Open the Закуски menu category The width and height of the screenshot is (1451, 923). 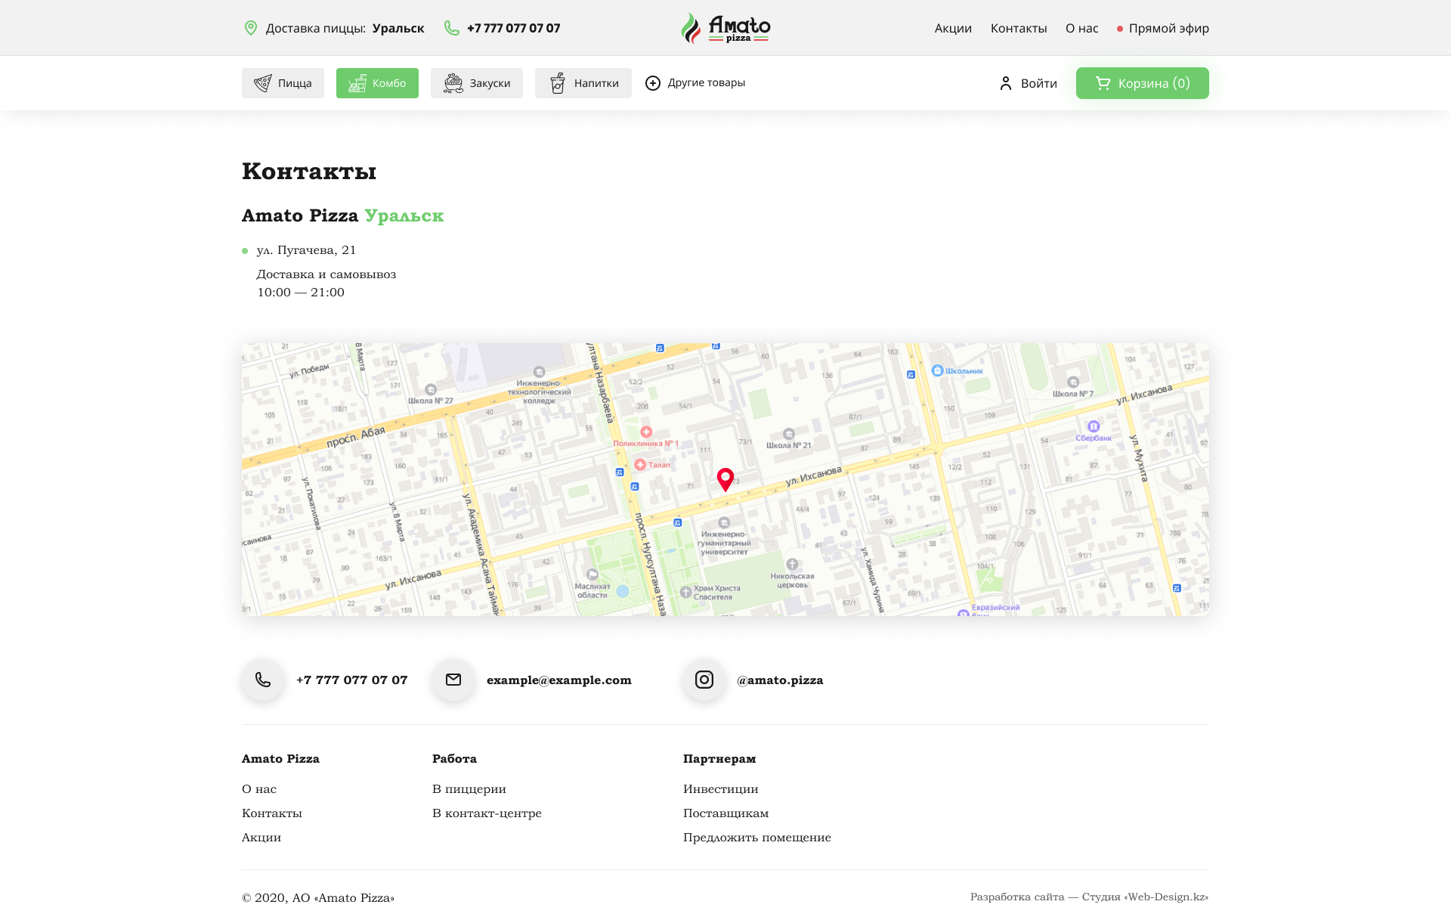[477, 83]
